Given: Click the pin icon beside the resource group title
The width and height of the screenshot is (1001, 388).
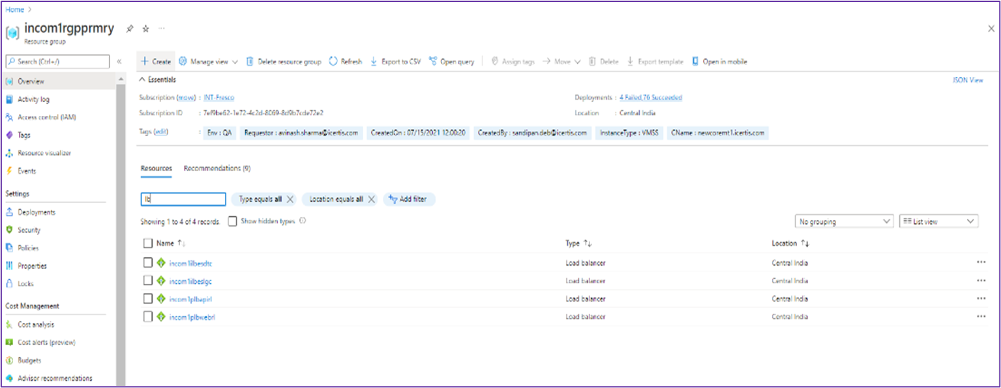Looking at the screenshot, I should click(x=130, y=29).
